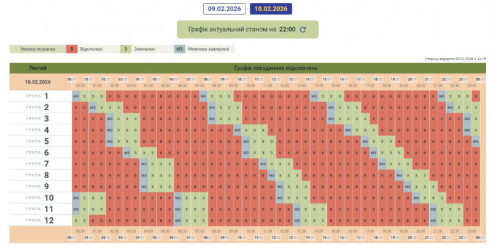Screen dimensions: 491x248
Task: Select the Група 4 row label
Action: coord(37,130)
